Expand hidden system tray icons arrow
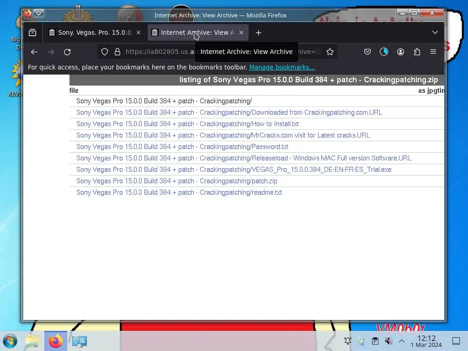Image resolution: width=468 pixels, height=351 pixels. click(x=402, y=341)
